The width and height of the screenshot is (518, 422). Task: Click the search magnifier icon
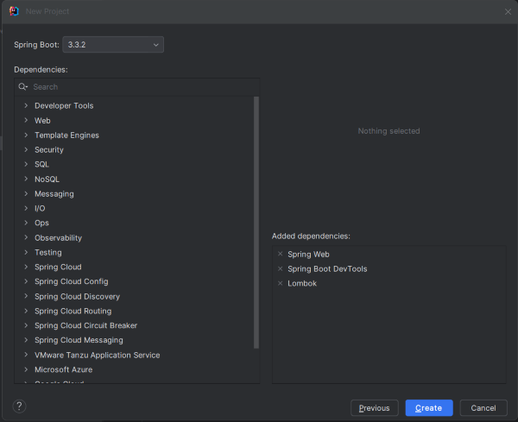point(22,86)
